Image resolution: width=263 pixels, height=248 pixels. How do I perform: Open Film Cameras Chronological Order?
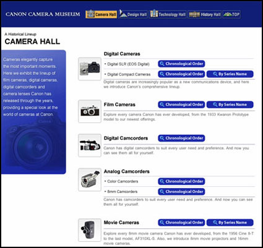coord(181,105)
